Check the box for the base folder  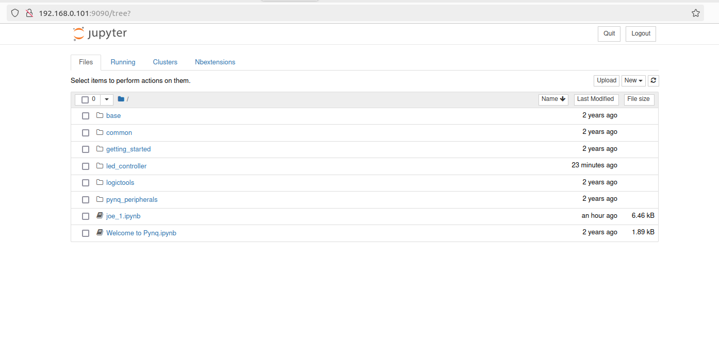(x=86, y=116)
